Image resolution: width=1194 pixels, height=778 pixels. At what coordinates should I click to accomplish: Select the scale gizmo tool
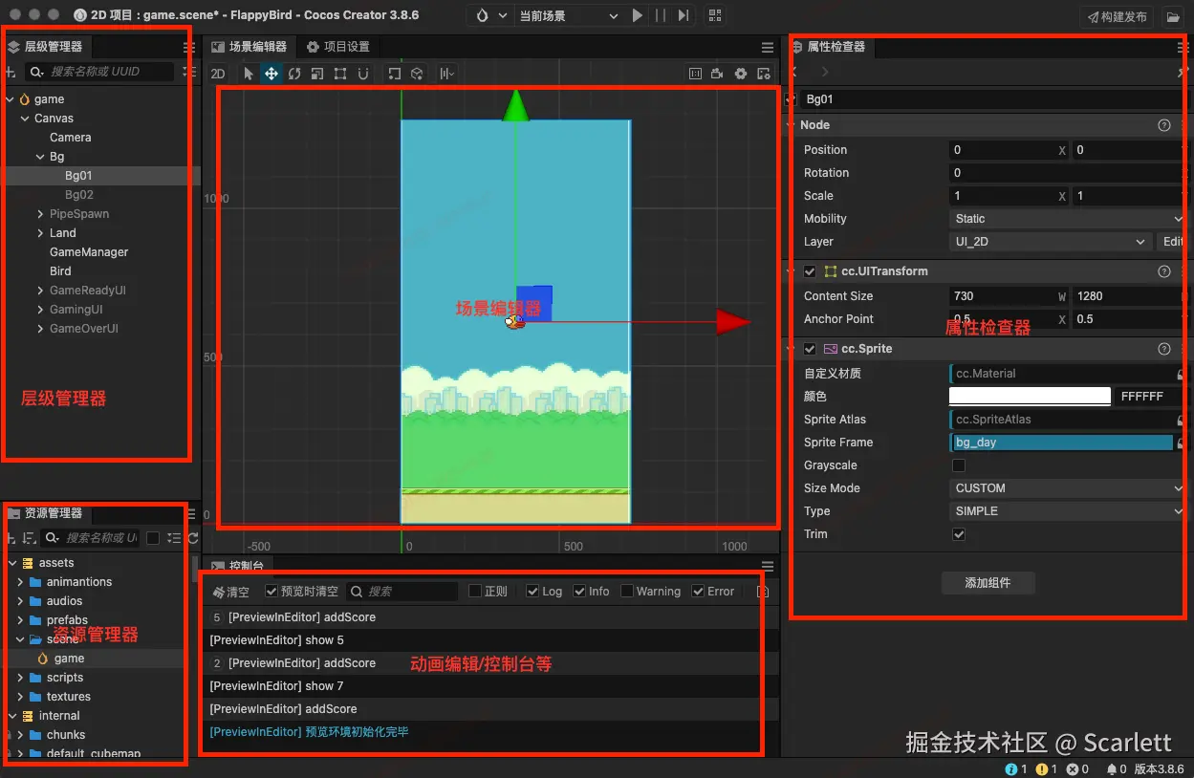[317, 74]
